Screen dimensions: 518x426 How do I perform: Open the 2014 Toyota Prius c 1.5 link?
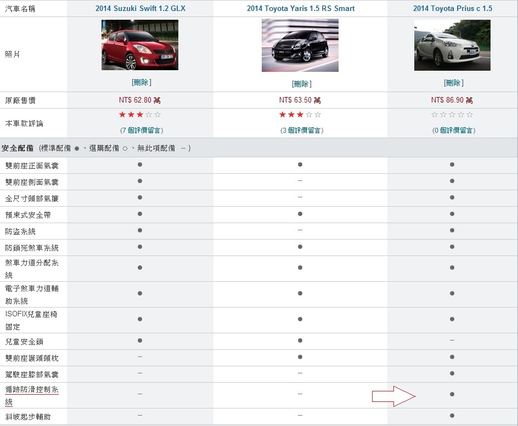point(453,9)
